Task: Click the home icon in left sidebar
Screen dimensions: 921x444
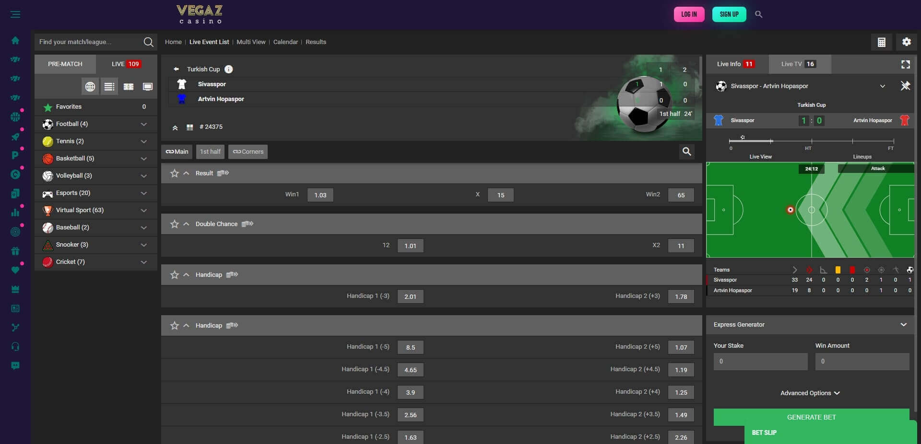Action: pyautogui.click(x=16, y=40)
